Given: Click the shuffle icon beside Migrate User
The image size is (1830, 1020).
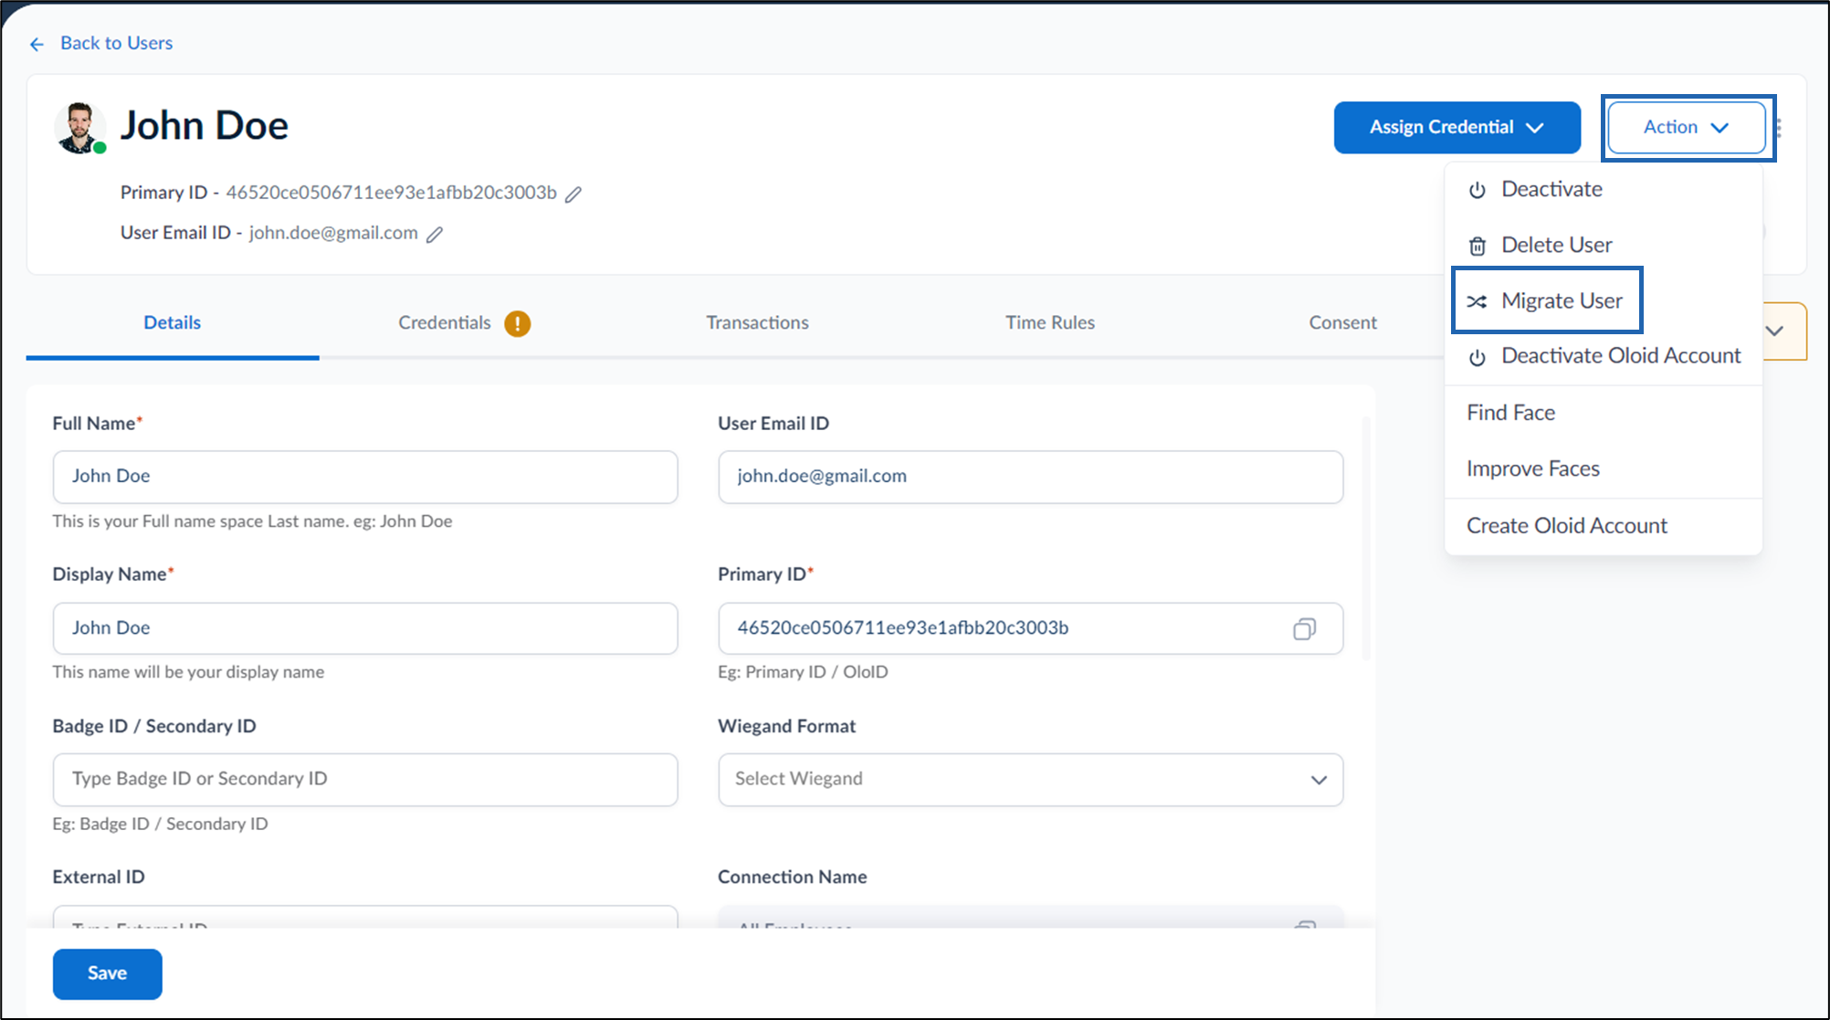Looking at the screenshot, I should [1477, 301].
